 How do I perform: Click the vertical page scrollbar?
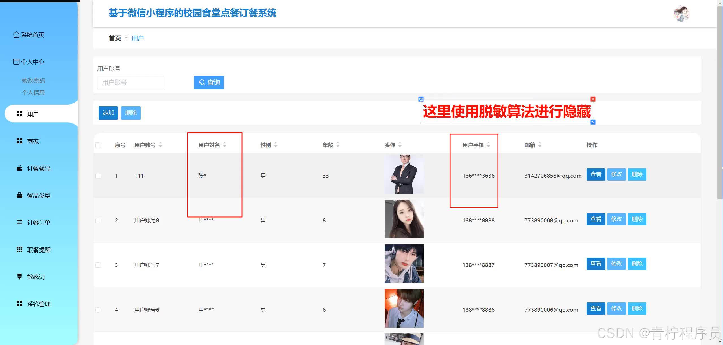pos(720,101)
